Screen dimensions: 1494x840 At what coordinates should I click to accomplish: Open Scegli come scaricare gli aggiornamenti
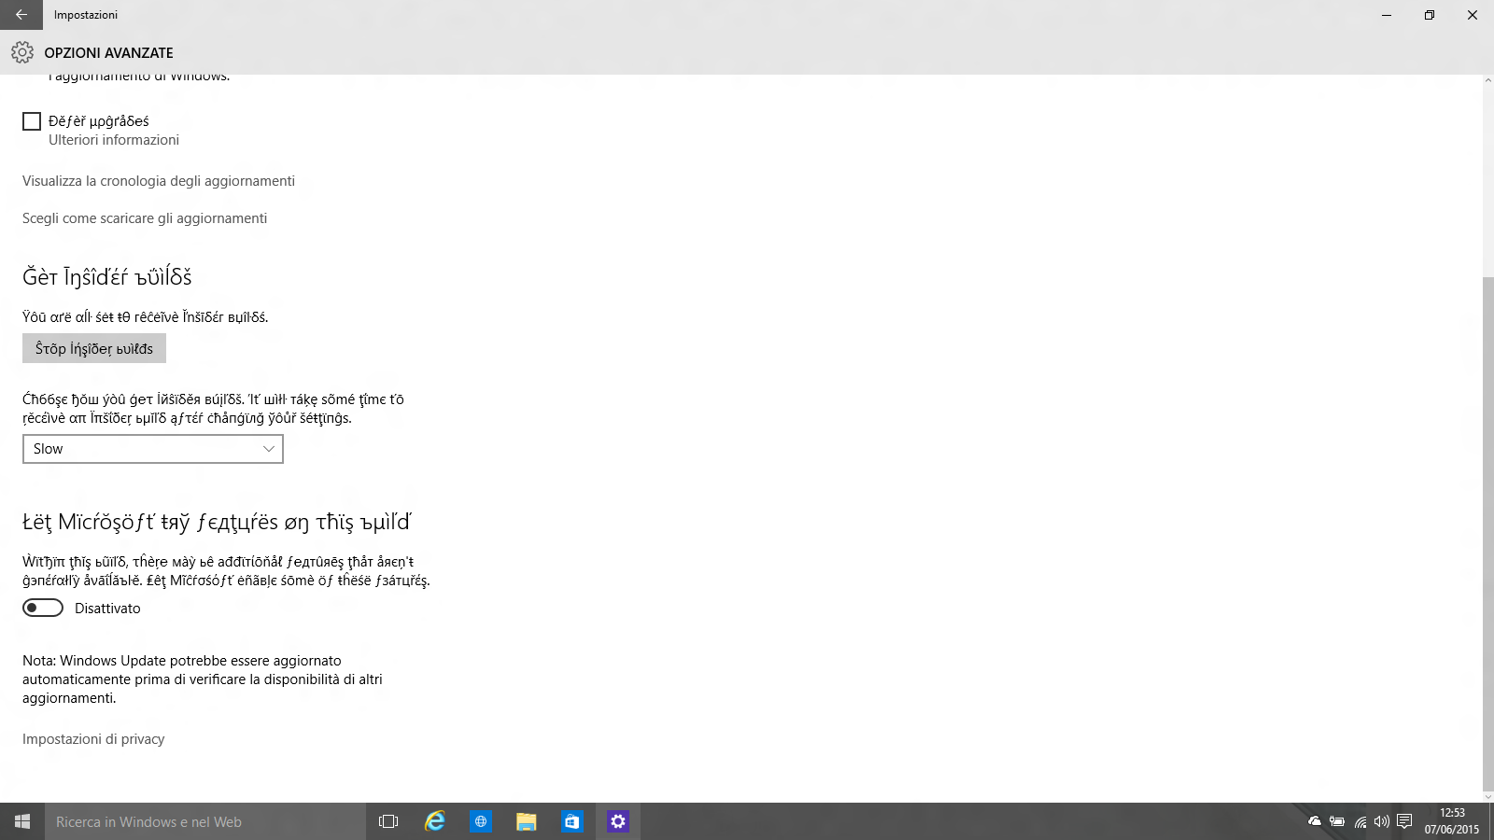[145, 218]
